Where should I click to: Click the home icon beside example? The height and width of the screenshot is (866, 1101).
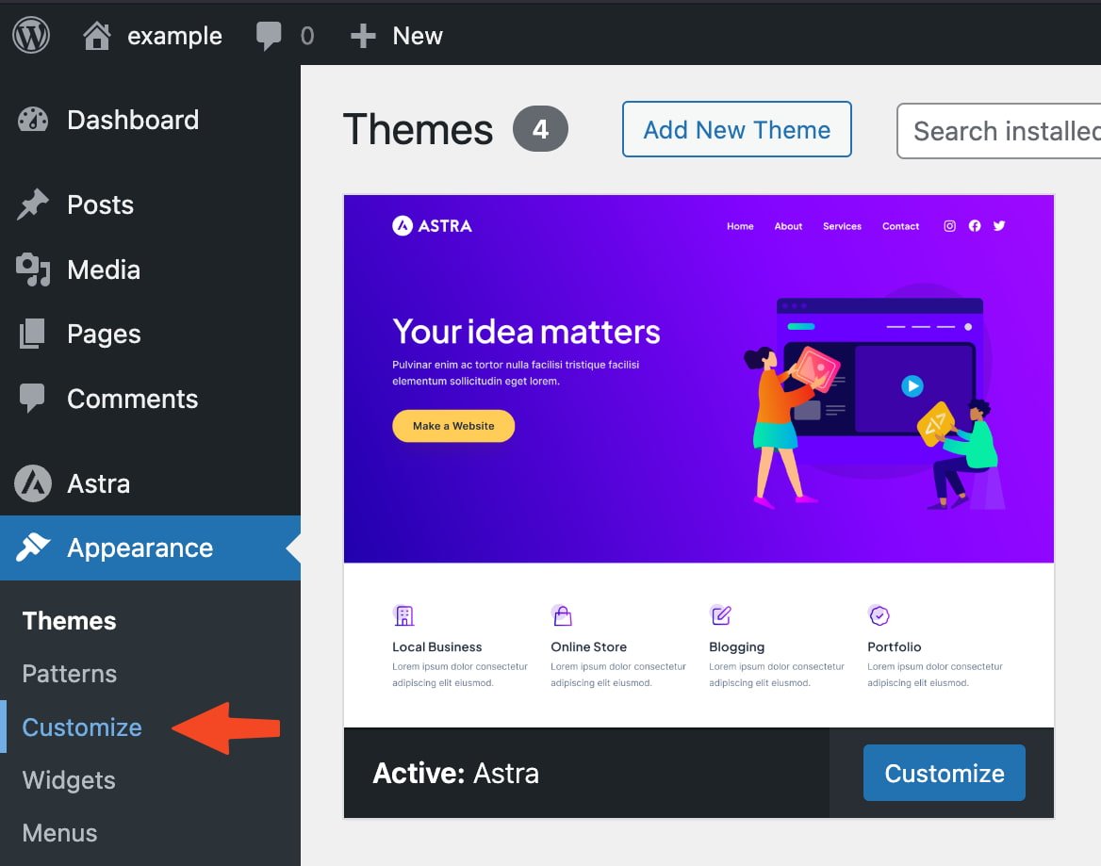pyautogui.click(x=96, y=36)
